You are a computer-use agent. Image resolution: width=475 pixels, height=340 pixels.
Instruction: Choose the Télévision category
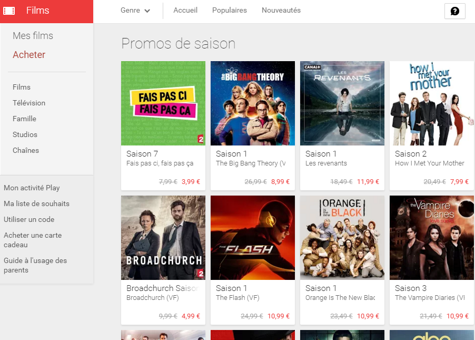(x=29, y=103)
